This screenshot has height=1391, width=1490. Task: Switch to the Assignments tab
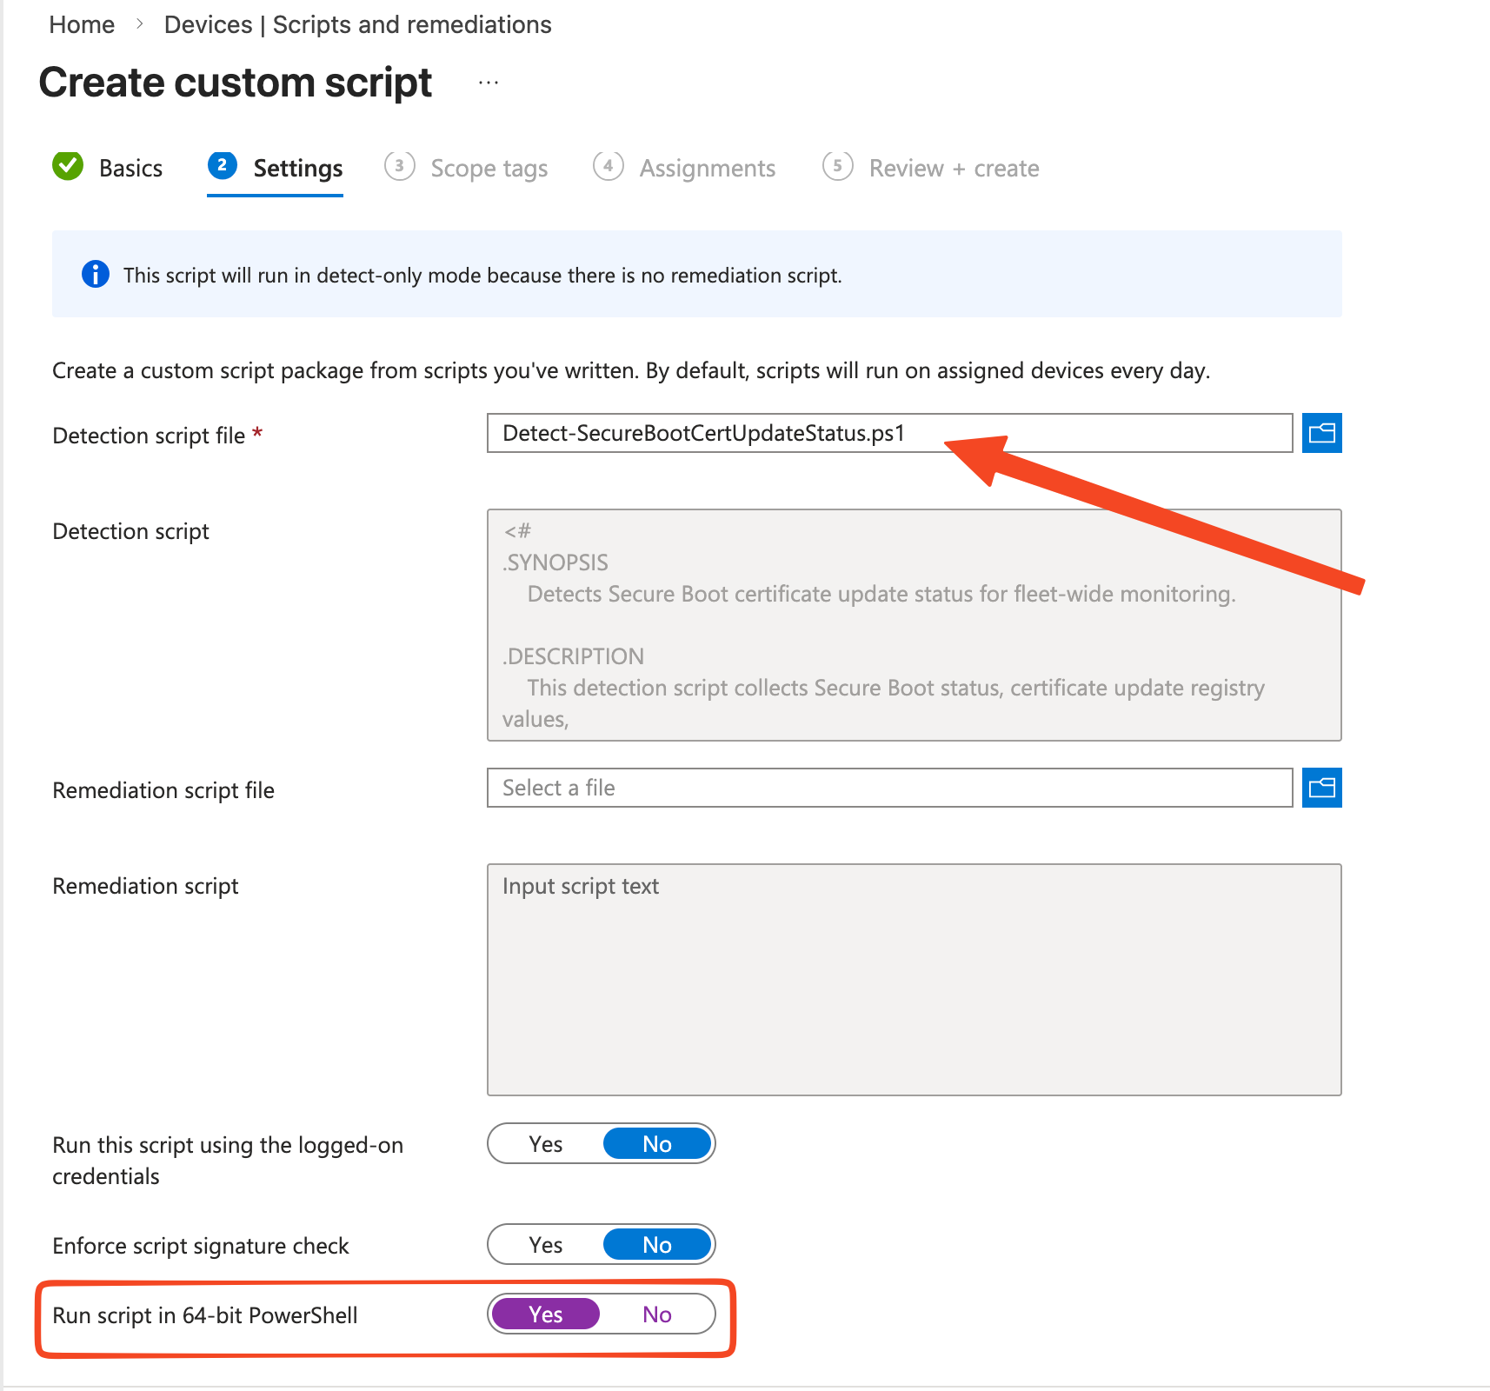[707, 168]
